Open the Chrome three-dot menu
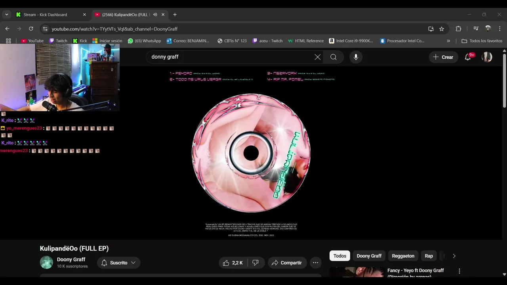Screen dimensions: 507x285 click(x=500, y=29)
